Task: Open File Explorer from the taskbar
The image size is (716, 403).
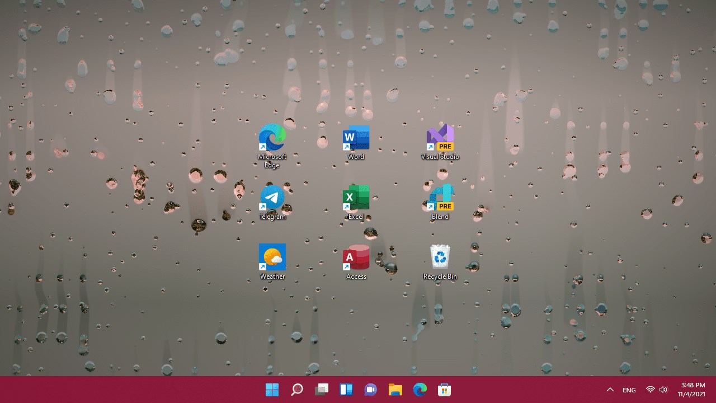Action: tap(395, 390)
